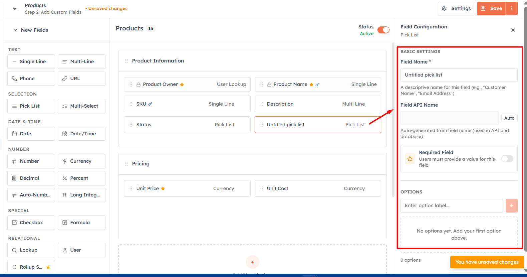This screenshot has width=527, height=277.
Task: Open the three-dot menu beside Save
Action: (512, 8)
